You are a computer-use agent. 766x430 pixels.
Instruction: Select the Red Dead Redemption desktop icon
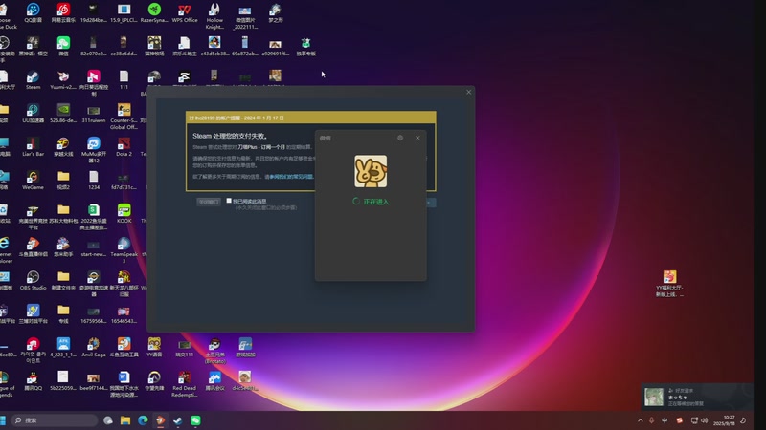click(x=184, y=384)
